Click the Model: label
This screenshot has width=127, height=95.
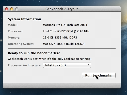[x=13, y=25]
